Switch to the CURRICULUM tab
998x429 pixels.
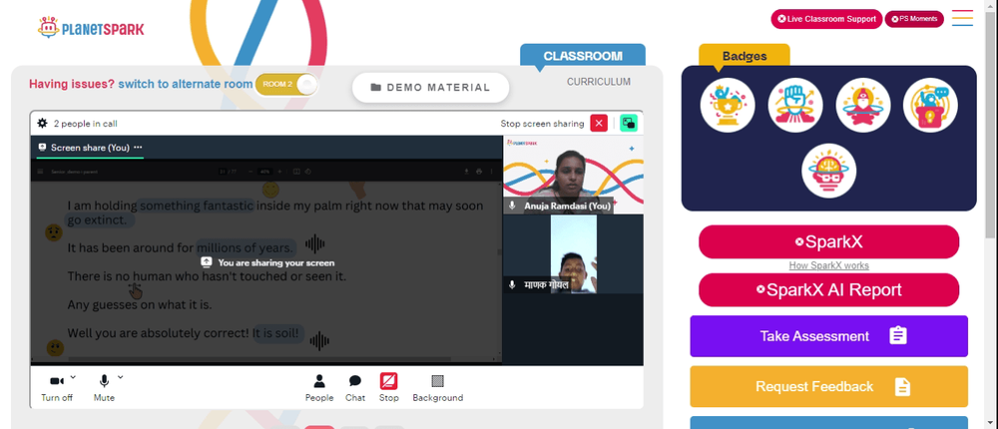click(599, 82)
